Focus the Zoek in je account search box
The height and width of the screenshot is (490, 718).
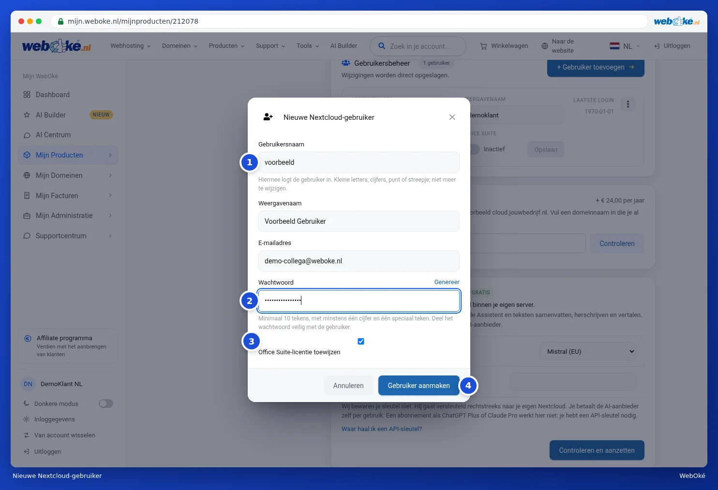tap(418, 46)
